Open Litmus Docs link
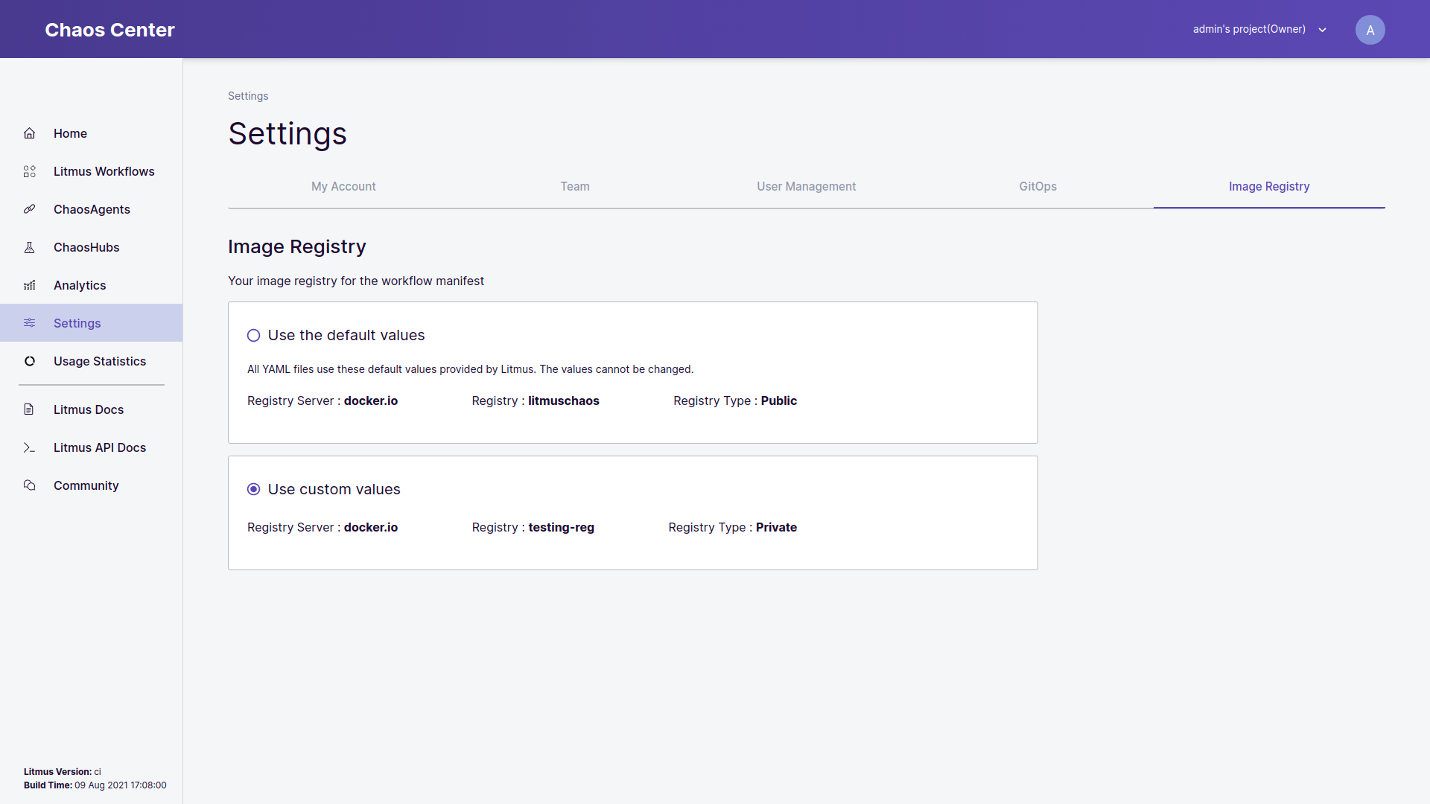Image resolution: width=1430 pixels, height=804 pixels. 91,409
